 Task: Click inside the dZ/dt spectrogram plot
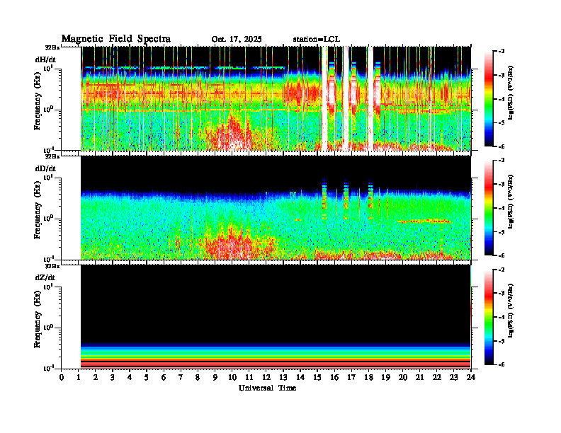point(276,317)
